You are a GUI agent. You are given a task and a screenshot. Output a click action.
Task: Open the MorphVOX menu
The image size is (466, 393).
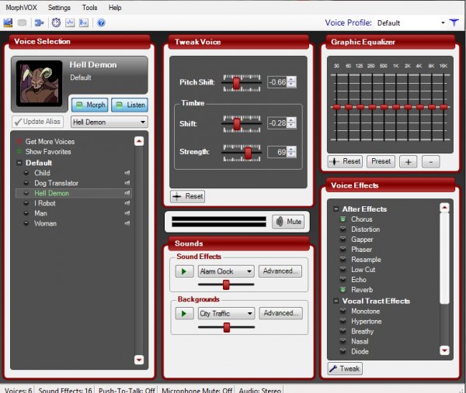pos(21,8)
